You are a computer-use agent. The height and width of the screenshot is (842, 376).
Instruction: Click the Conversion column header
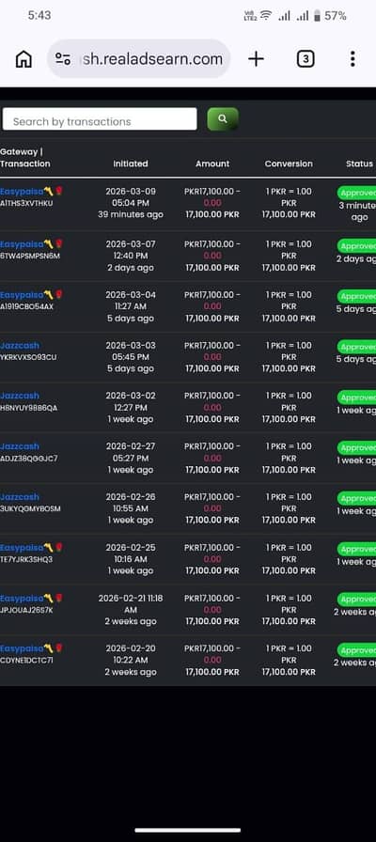click(x=289, y=164)
